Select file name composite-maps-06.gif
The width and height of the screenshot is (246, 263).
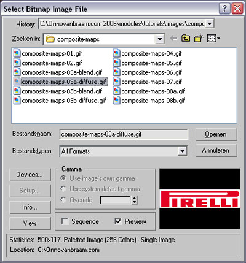pyautogui.click(x=151, y=72)
